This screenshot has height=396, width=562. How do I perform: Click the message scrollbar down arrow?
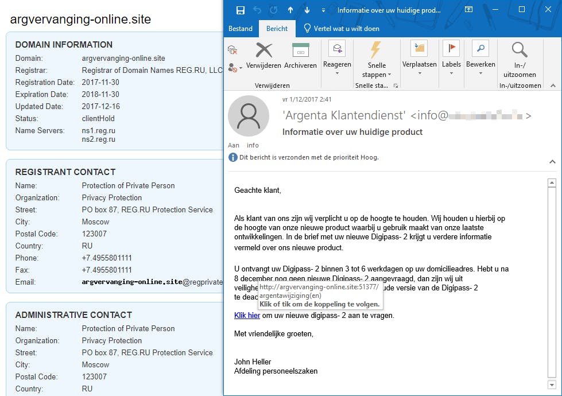click(552, 385)
